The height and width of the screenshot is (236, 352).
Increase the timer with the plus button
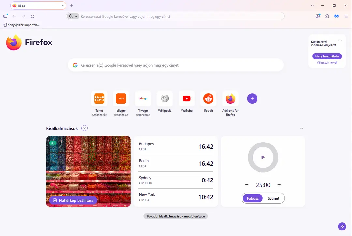tap(279, 185)
